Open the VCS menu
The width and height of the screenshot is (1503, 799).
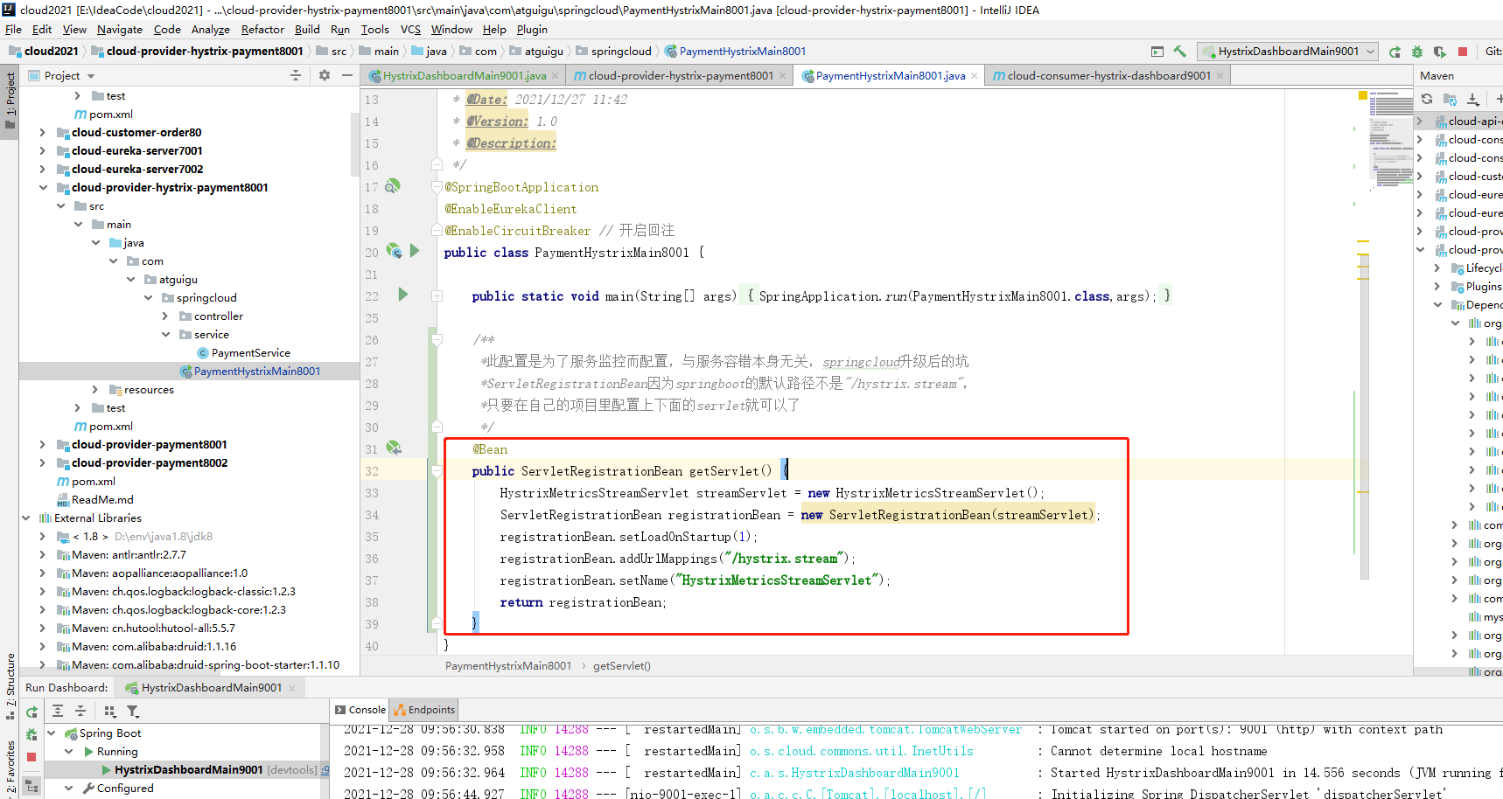410,29
